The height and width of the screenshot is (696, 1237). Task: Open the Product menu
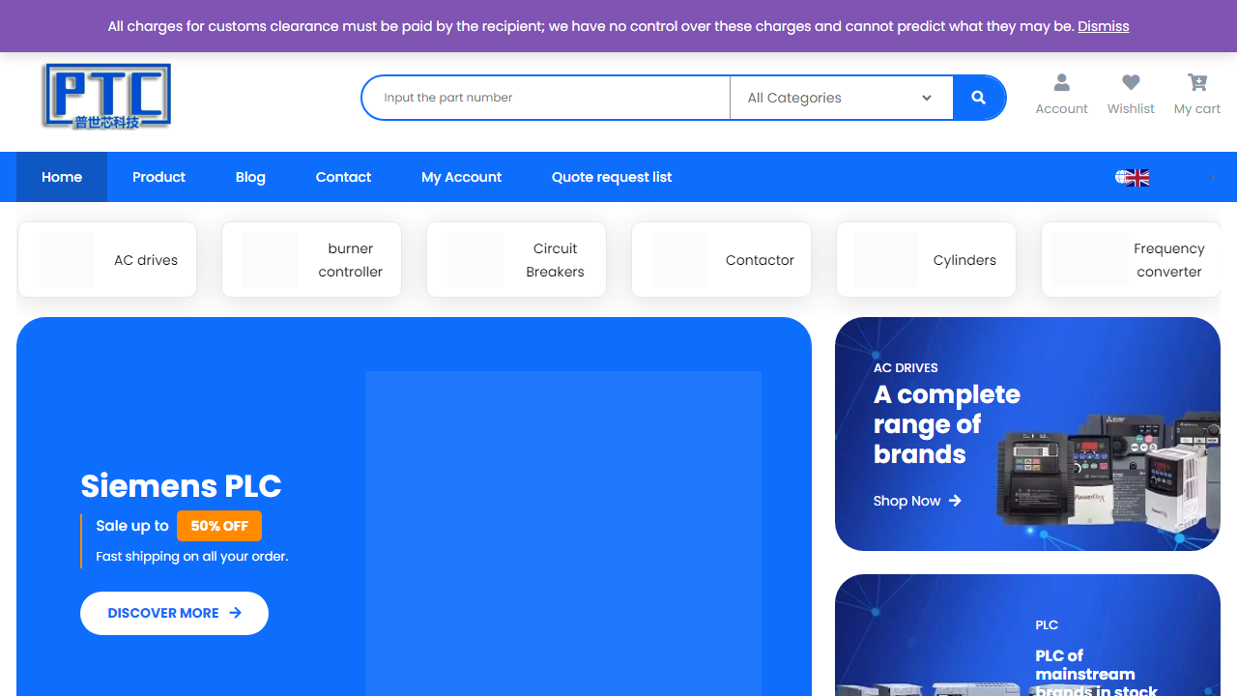pos(158,177)
